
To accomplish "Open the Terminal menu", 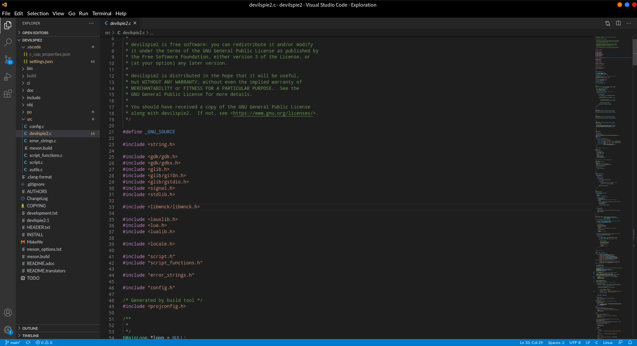I will 102,14.
